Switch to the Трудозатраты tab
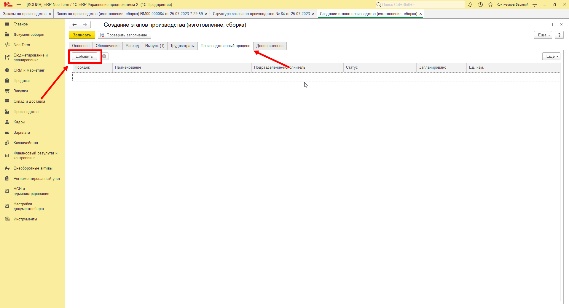569x308 pixels. pyautogui.click(x=182, y=46)
